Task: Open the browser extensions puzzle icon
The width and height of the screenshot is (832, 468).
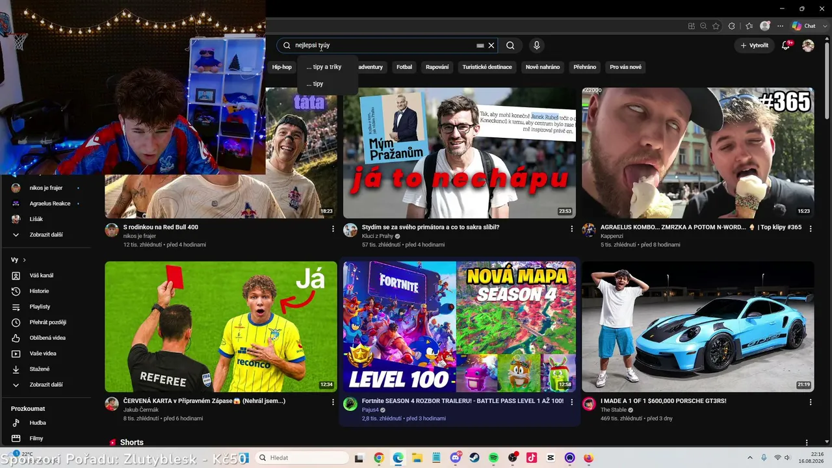Action: tap(732, 26)
